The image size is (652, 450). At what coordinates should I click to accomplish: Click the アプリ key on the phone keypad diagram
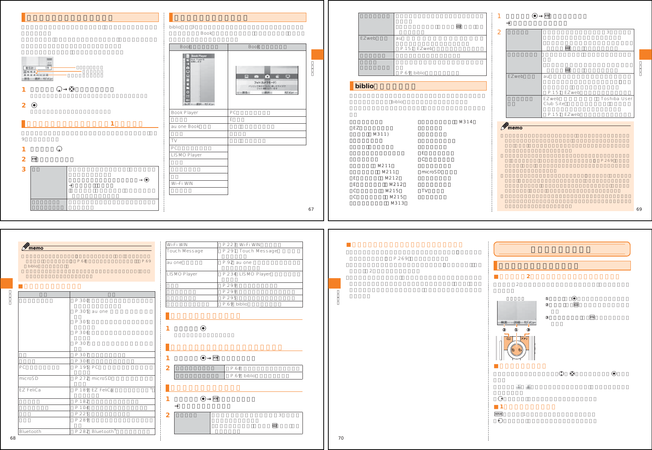pos(525,339)
